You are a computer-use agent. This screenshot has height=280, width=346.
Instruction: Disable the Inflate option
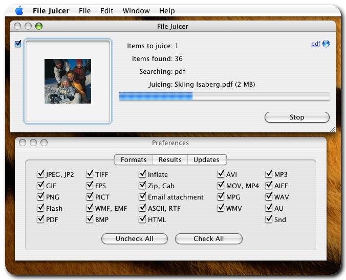142,174
